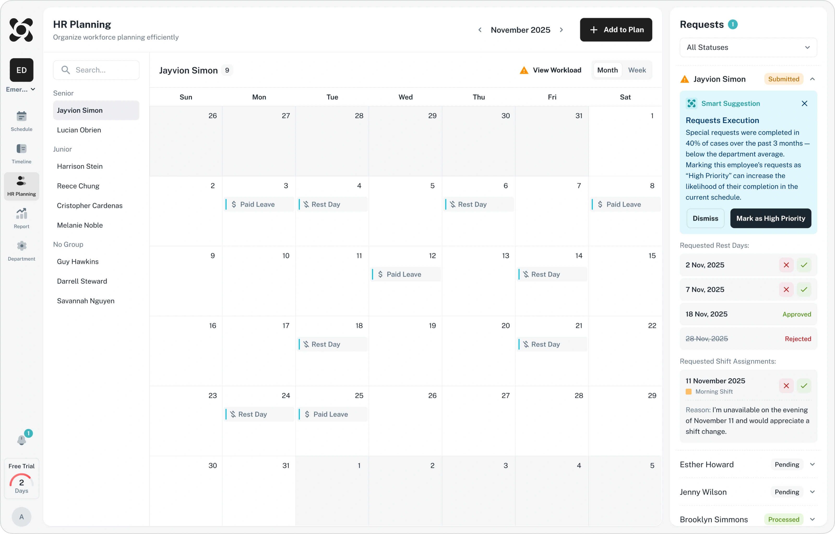
Task: Switch calendar to Week view
Action: click(637, 70)
